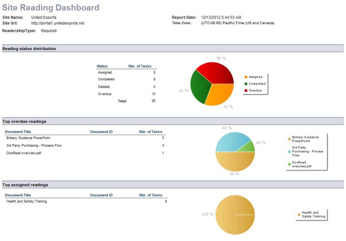Click the Health and Safety Training task count 8

tap(166, 201)
